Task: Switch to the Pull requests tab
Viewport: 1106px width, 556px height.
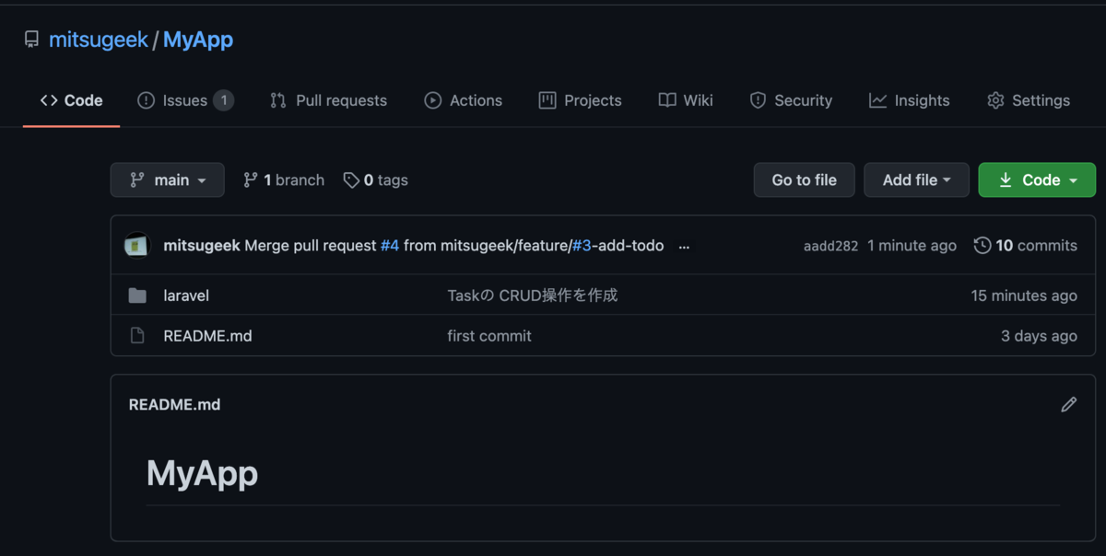Action: 328,100
